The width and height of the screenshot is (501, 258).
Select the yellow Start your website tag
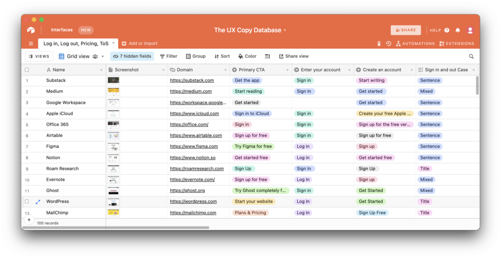[x=254, y=202]
